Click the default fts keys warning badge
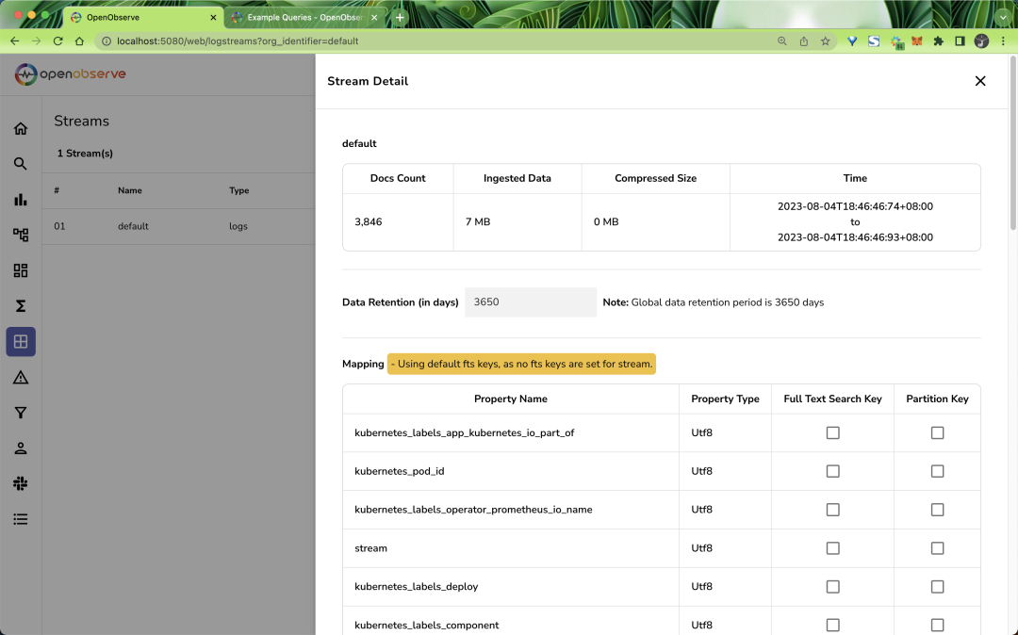The height and width of the screenshot is (635, 1018). pos(521,364)
